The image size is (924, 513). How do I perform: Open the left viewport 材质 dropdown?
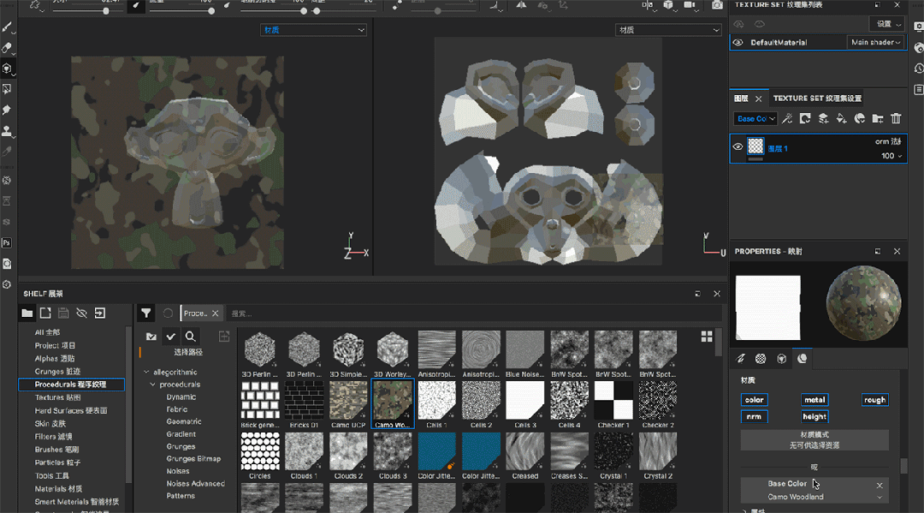click(313, 30)
